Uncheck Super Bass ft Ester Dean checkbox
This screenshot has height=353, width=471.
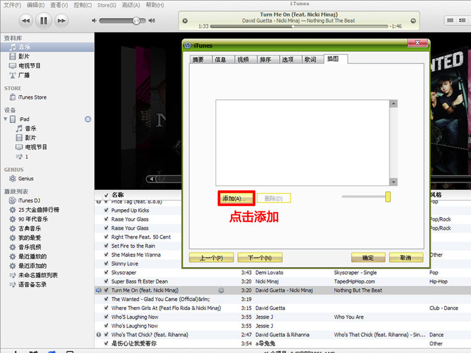tap(106, 281)
